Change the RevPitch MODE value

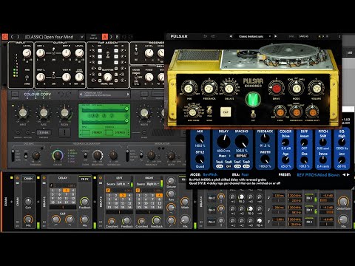pyautogui.click(x=210, y=174)
